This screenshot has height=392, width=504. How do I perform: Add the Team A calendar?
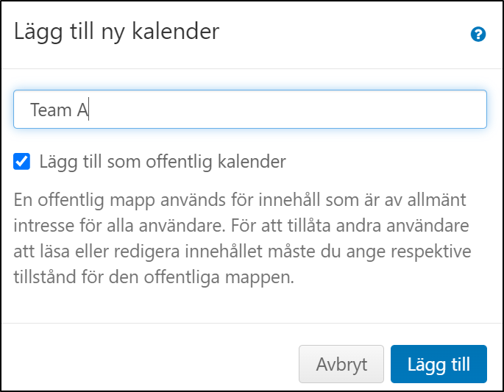click(439, 364)
